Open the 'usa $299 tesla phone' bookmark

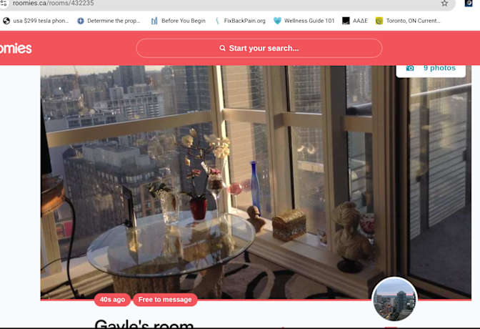36,21
